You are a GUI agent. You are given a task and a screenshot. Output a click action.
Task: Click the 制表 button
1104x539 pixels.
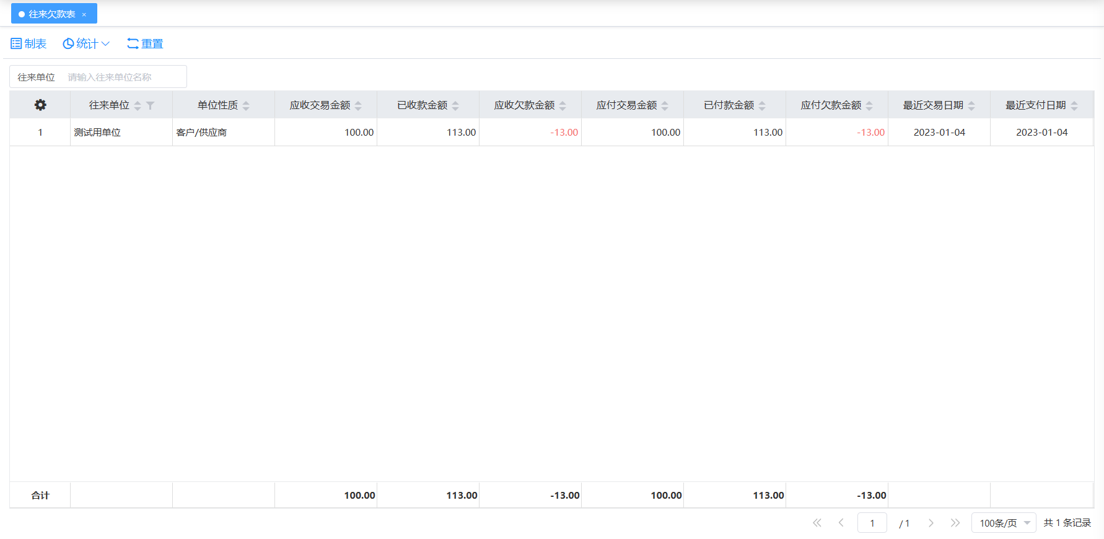pyautogui.click(x=28, y=43)
